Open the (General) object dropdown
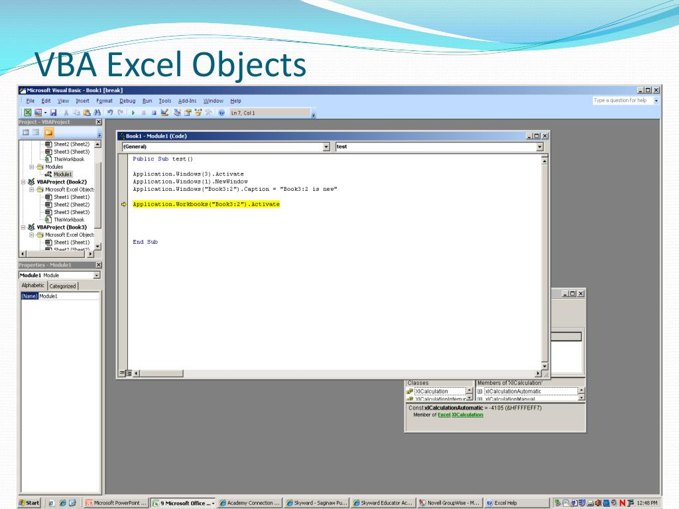The height and width of the screenshot is (509, 679). 326,146
